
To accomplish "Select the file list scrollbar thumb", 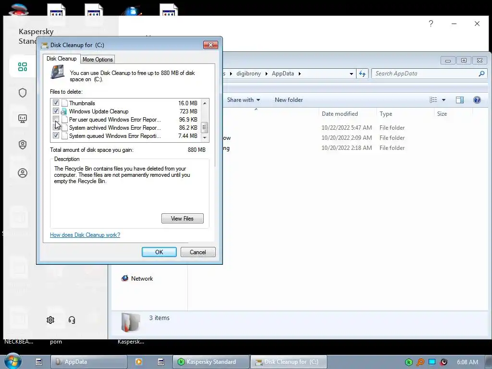I will pyautogui.click(x=205, y=127).
